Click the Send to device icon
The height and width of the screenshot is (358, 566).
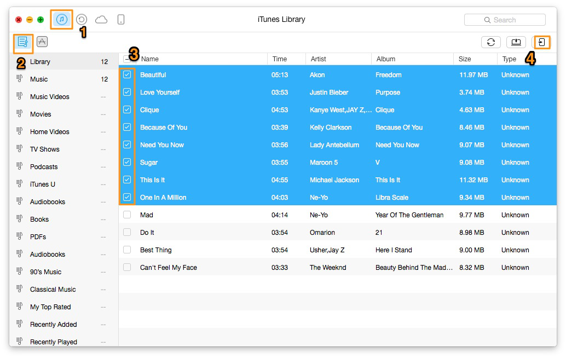tap(542, 42)
